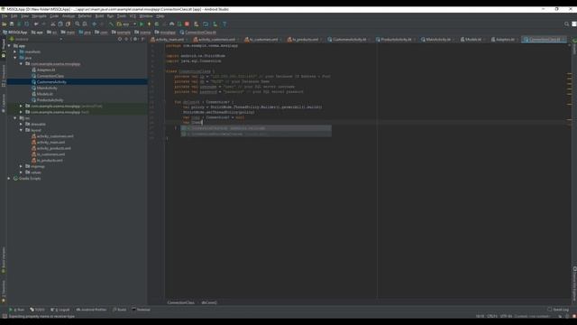Choose the second code completion suggestion

[x=256, y=135]
